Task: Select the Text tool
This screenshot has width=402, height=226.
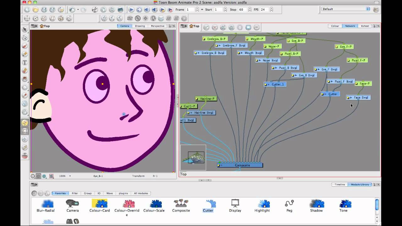Action: (25, 62)
